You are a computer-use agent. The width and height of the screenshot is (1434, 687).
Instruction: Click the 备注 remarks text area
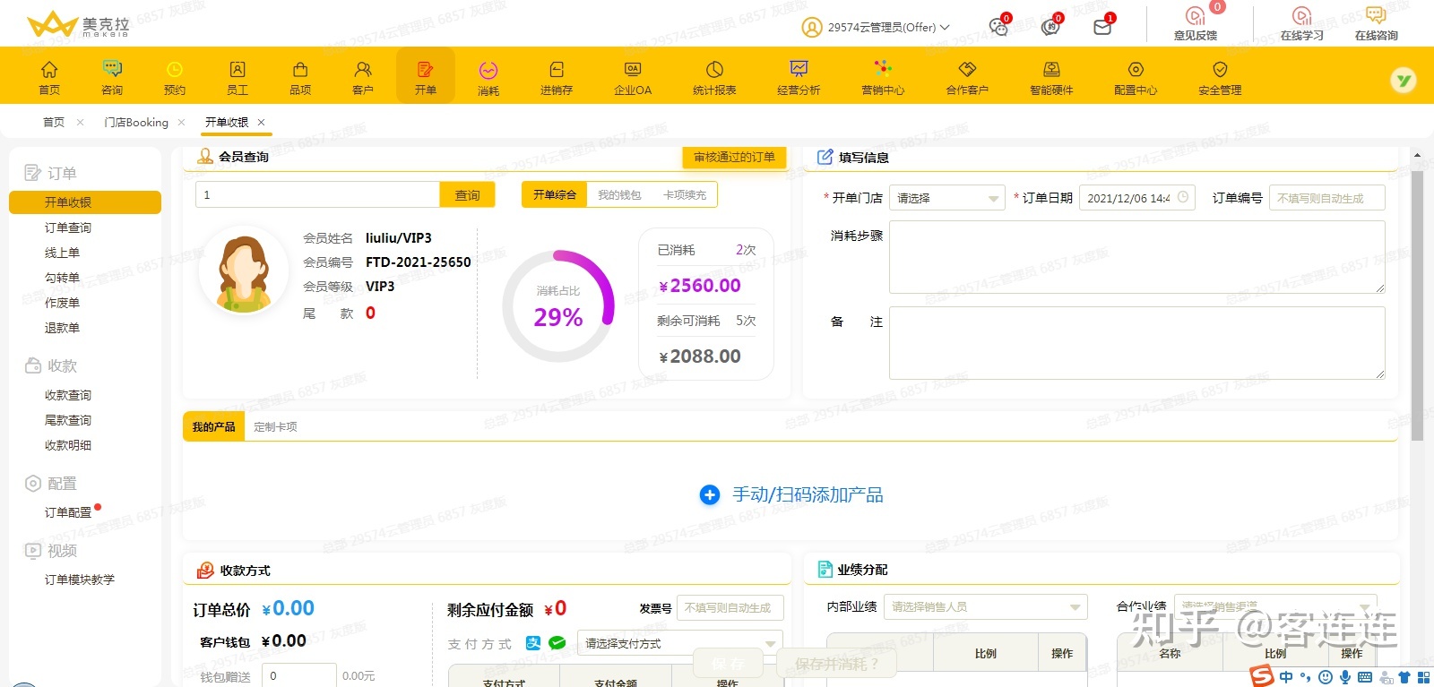1137,343
